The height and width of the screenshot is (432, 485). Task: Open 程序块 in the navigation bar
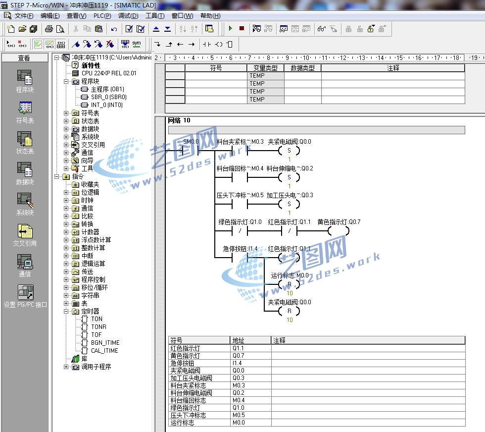point(25,81)
